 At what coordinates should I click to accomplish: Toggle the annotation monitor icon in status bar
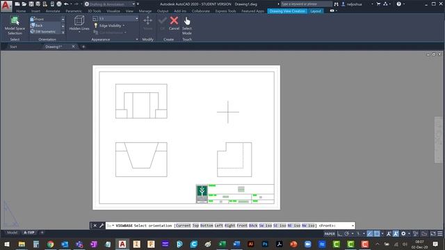click(x=416, y=233)
